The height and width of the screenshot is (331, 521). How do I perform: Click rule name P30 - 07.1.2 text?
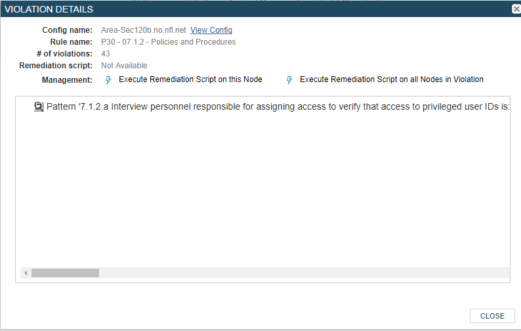click(168, 42)
